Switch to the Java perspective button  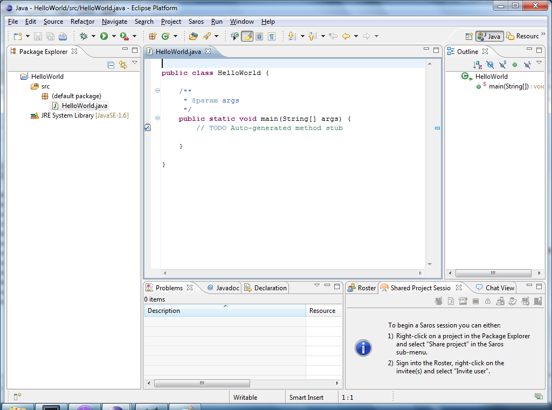pos(489,36)
